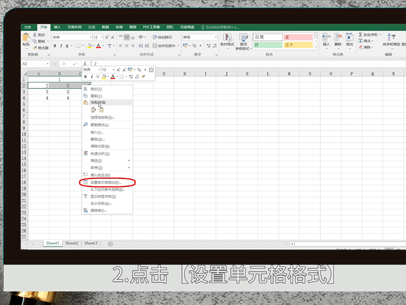Open the Name Box dropdown arrow
The height and width of the screenshot is (305, 406).
click(x=48, y=64)
